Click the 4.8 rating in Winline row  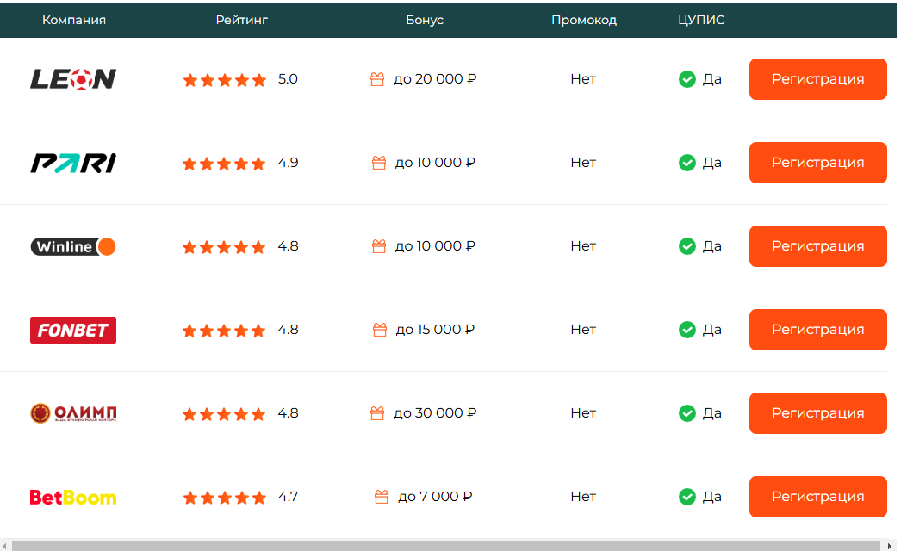288,246
